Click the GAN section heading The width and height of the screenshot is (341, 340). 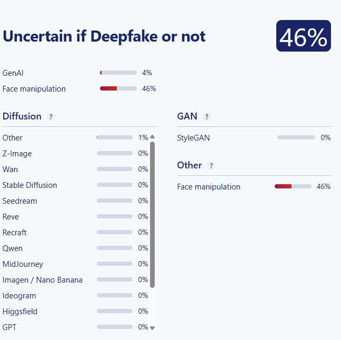[187, 116]
